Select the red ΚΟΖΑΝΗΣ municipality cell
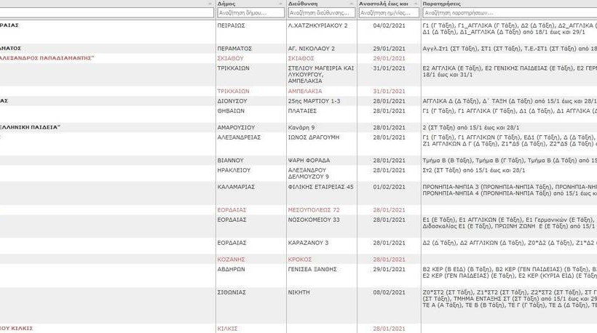Viewport: 597px width, 333px height. [232, 260]
